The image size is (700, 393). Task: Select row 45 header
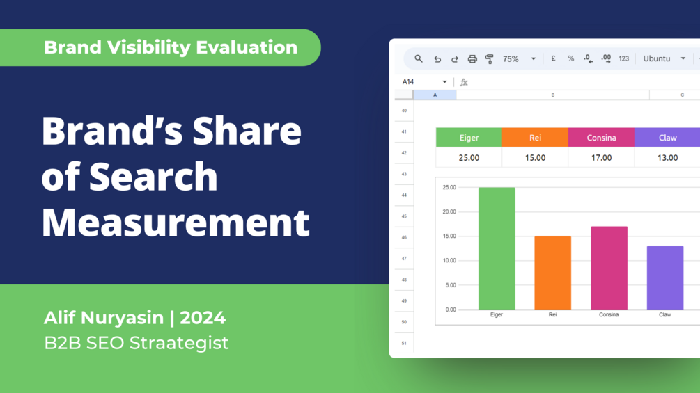[x=404, y=216]
